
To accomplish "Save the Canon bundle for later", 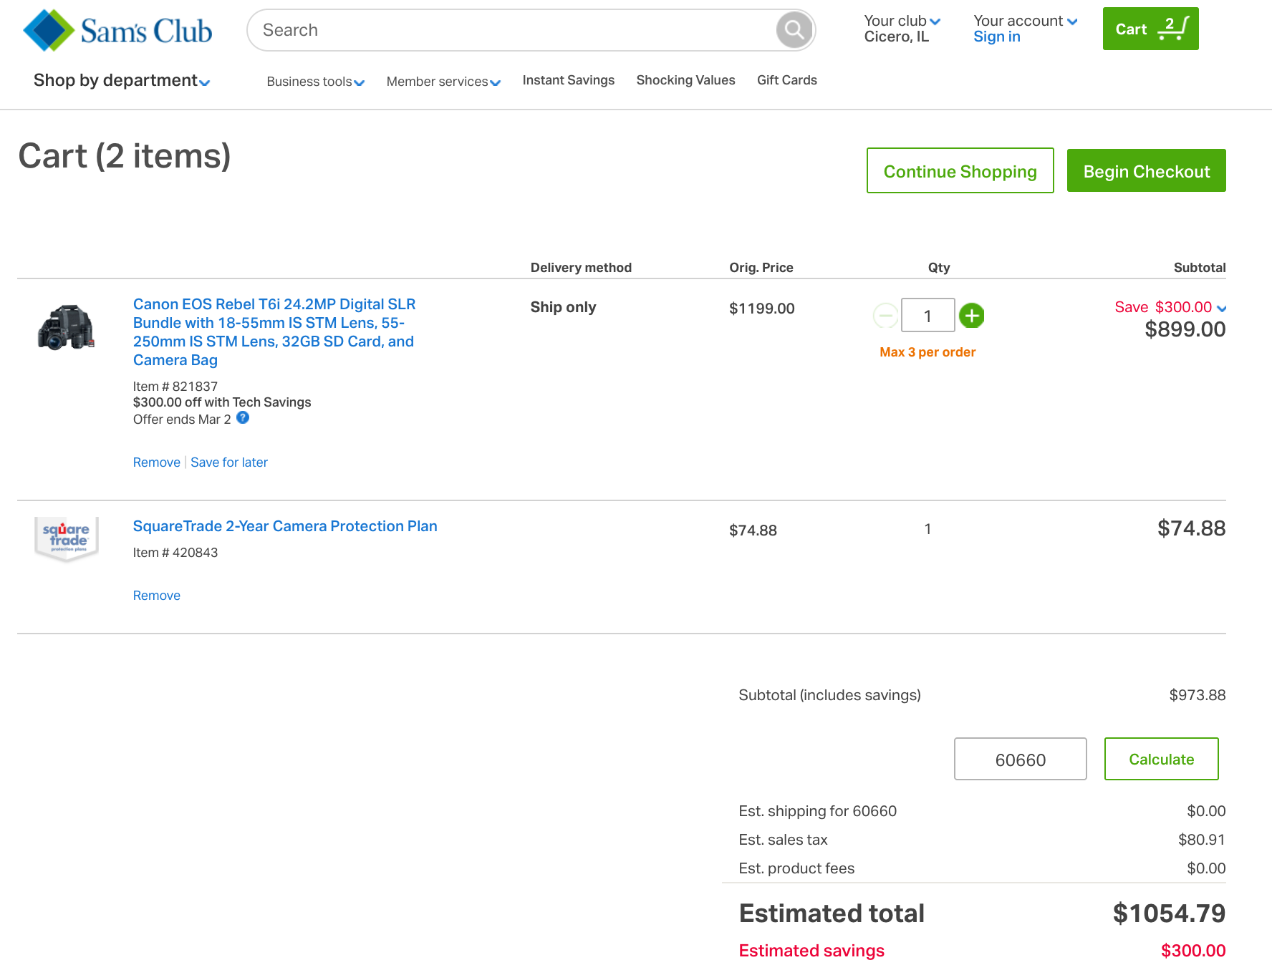I will tap(229, 462).
